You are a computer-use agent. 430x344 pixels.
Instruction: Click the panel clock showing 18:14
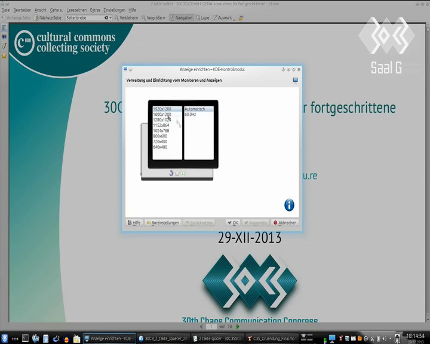pos(415,338)
